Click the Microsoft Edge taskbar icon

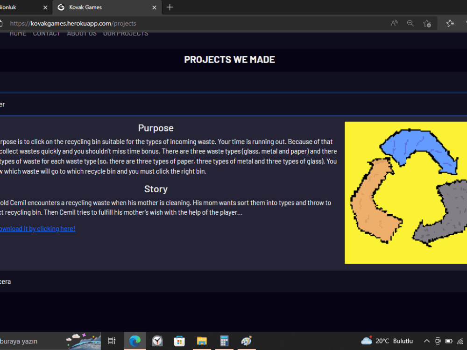point(134,341)
